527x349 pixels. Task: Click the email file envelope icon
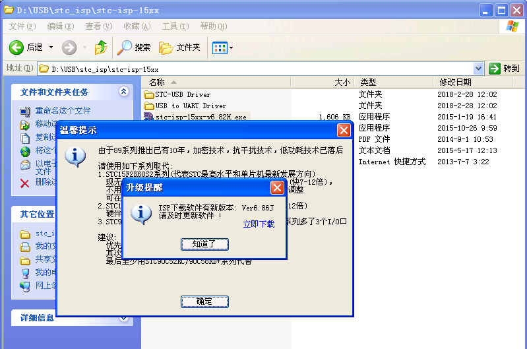pos(25,165)
